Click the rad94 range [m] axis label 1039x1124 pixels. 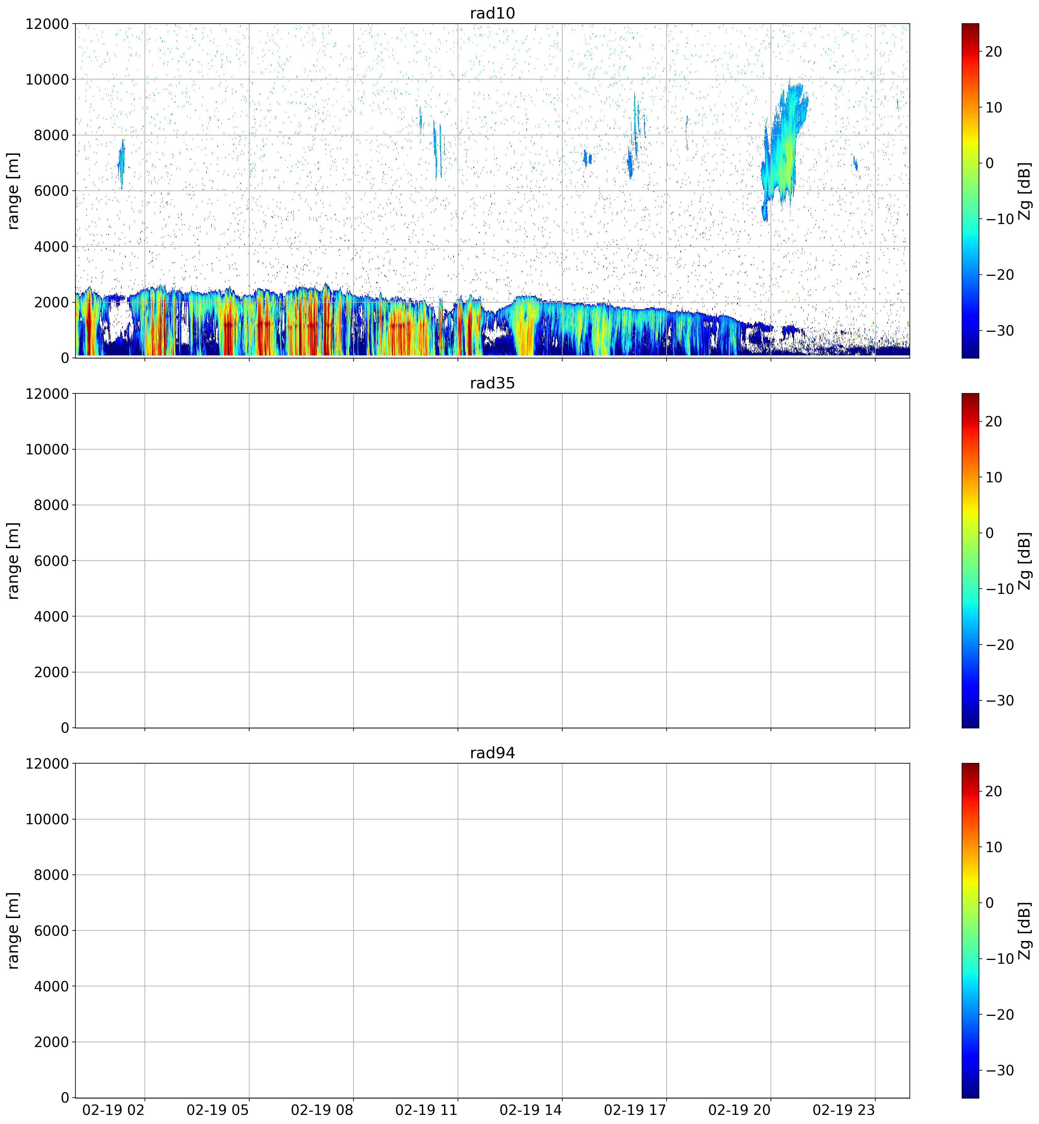[x=13, y=930]
